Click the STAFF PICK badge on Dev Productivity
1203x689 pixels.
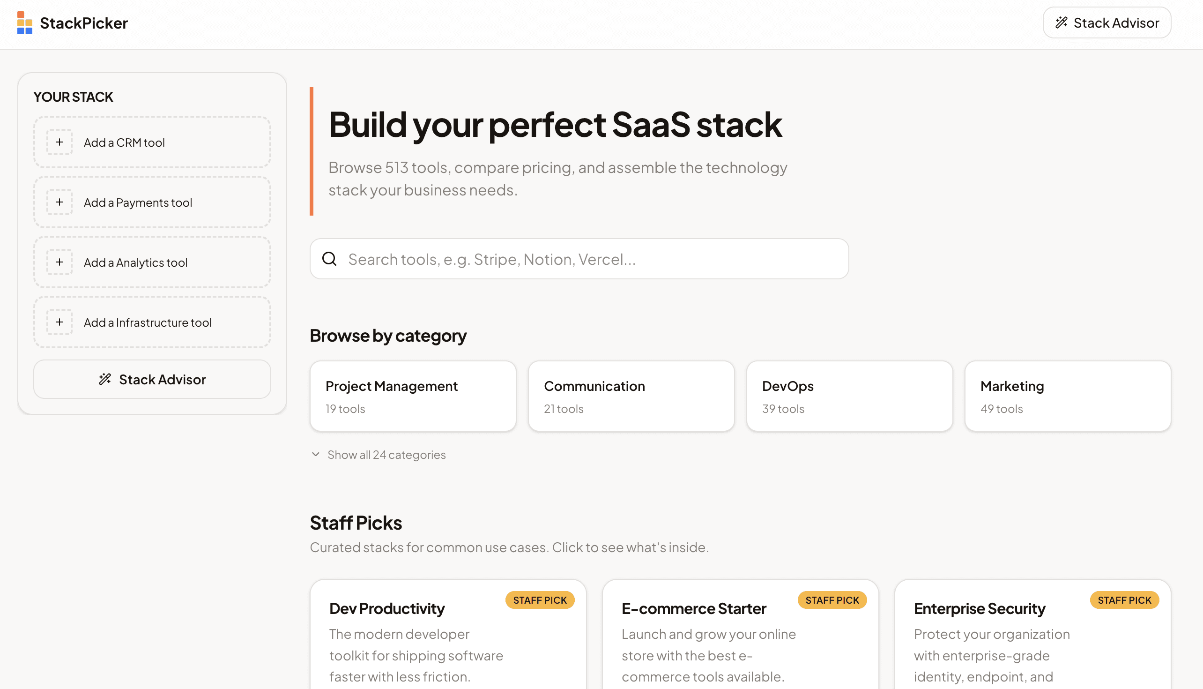540,600
